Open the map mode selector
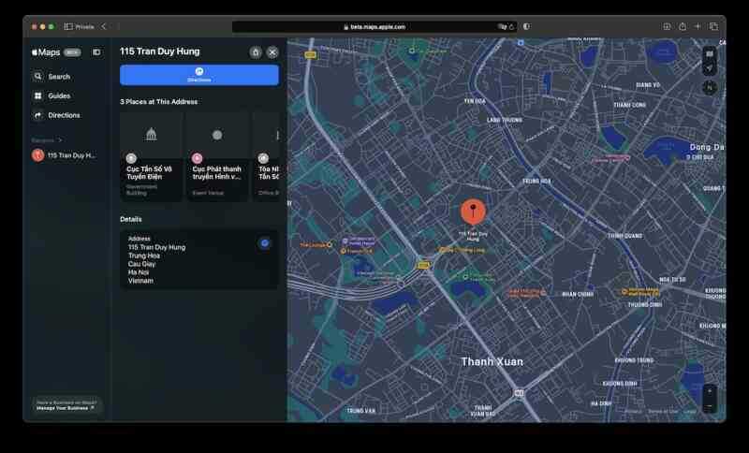The height and width of the screenshot is (453, 749). coord(710,54)
